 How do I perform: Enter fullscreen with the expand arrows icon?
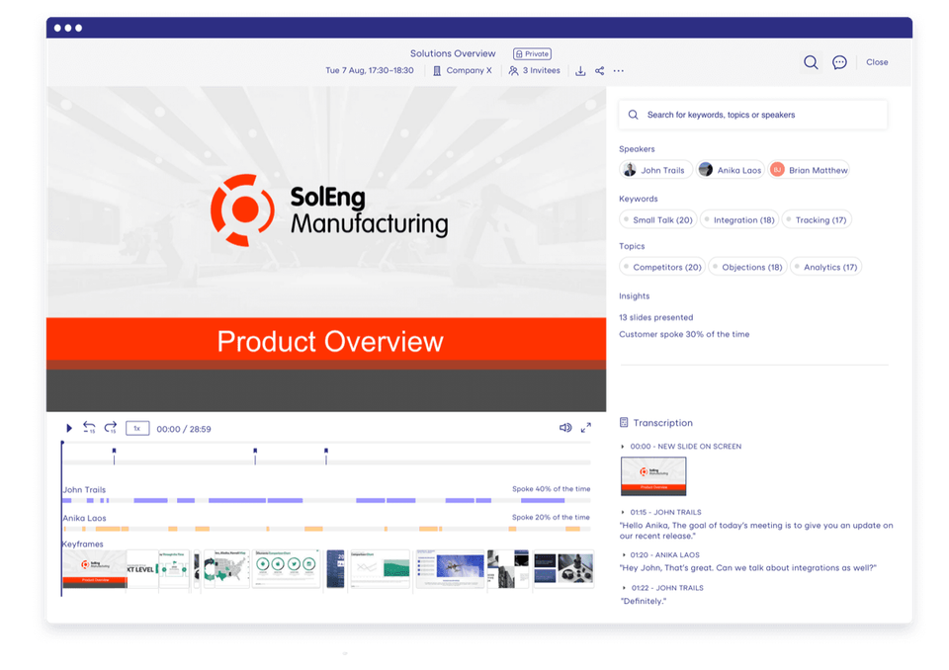[x=586, y=428]
